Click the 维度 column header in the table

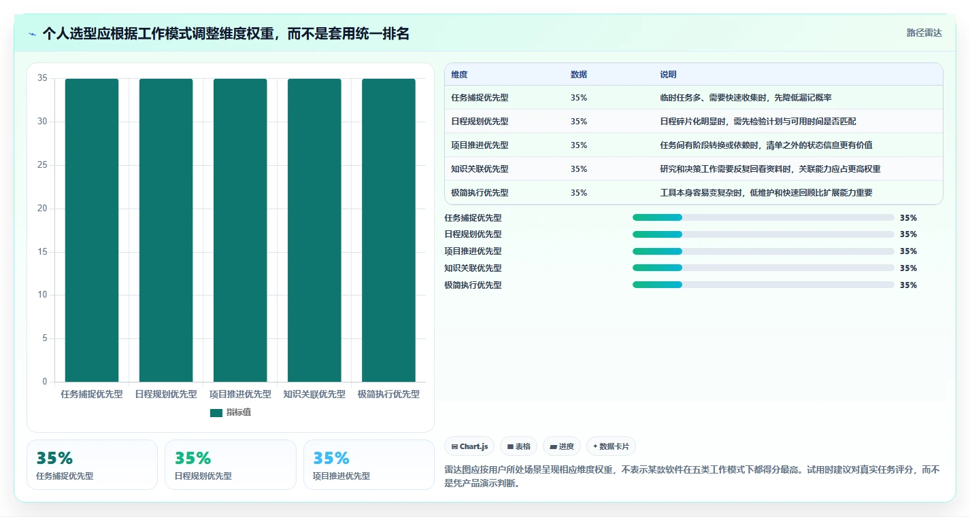459,75
